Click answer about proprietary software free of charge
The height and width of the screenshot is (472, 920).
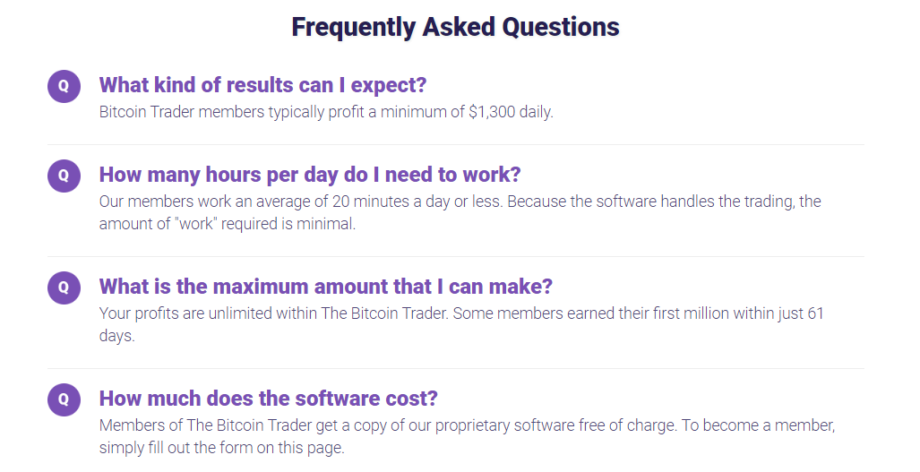(467, 436)
